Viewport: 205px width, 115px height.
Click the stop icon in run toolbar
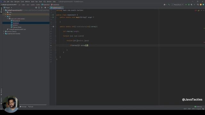click(x=194, y=4)
